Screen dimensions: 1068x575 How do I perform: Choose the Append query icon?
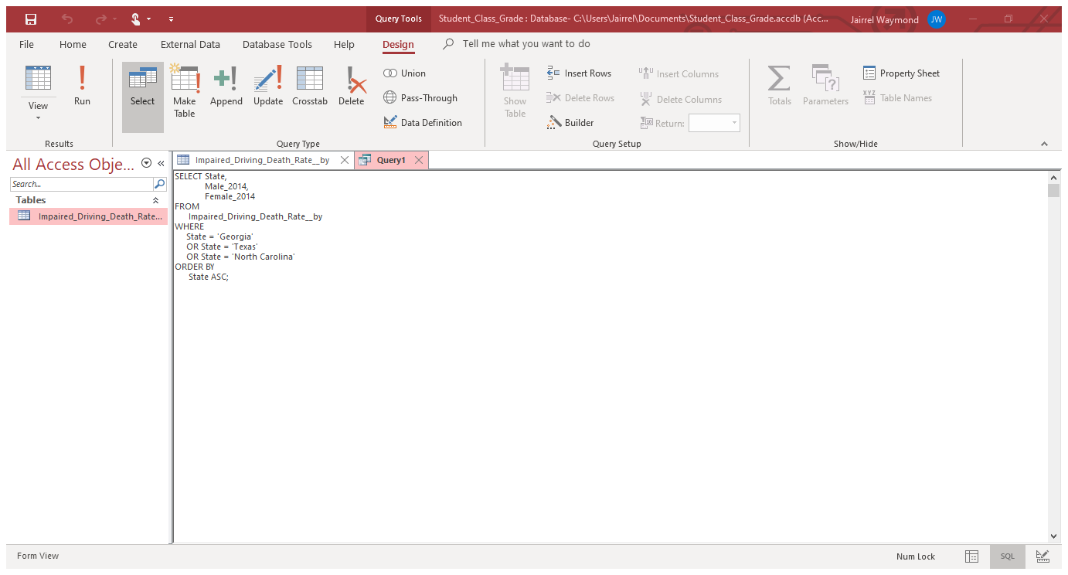click(226, 86)
